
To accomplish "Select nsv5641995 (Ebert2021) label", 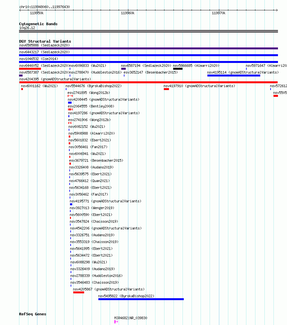I will point(92,249).
